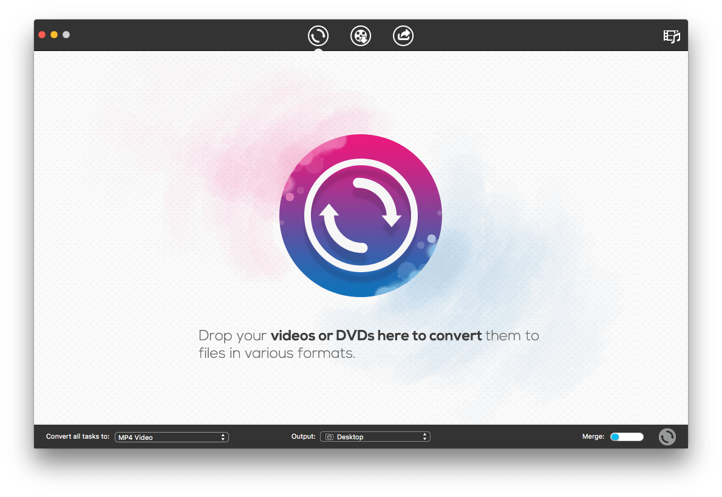The image size is (722, 497).
Task: Click the drop-zone instruction text
Action: [x=369, y=344]
